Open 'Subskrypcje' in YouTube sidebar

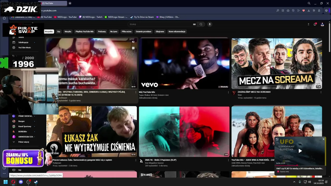pyautogui.click(x=23, y=42)
